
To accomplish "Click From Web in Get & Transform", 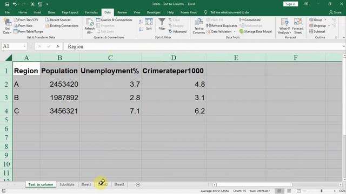I will pos(23,26).
